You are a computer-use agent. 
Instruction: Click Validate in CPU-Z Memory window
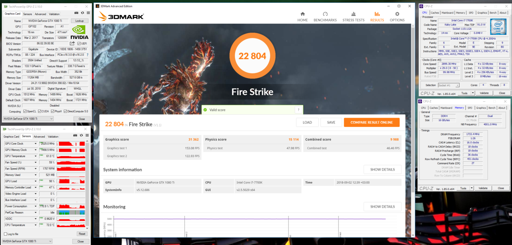[483, 188]
